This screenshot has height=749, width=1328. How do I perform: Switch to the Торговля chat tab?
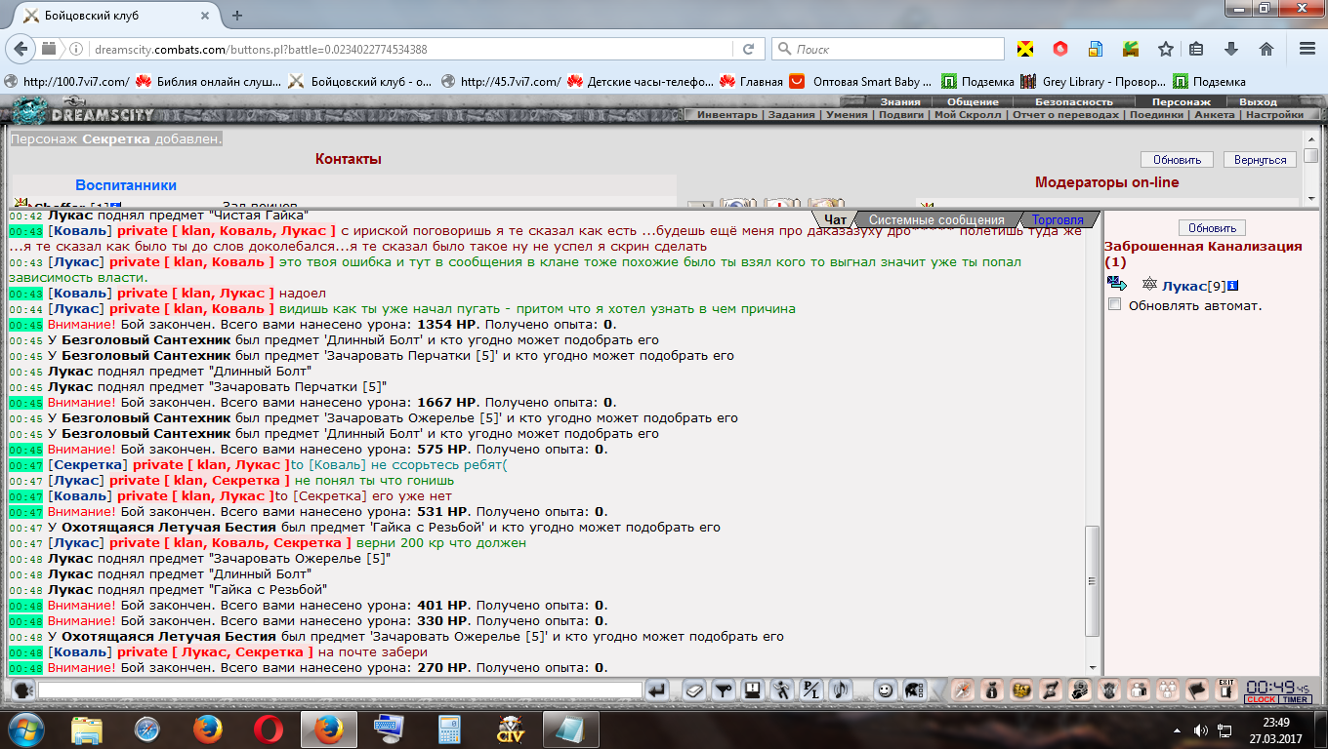click(x=1058, y=219)
